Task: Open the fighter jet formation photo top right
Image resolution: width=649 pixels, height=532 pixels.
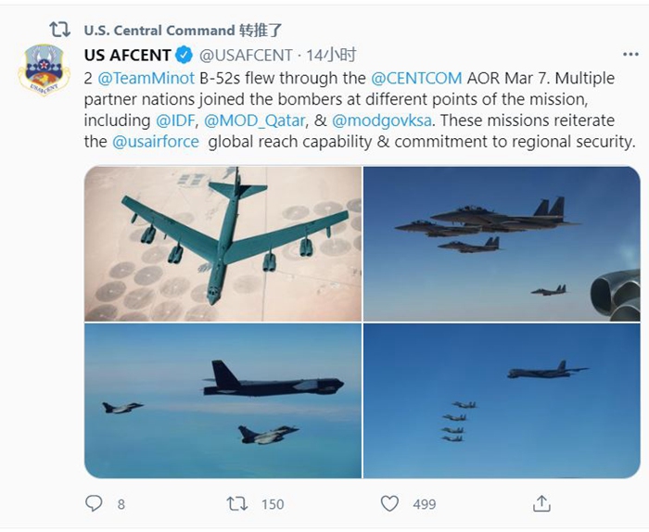Action: 502,244
